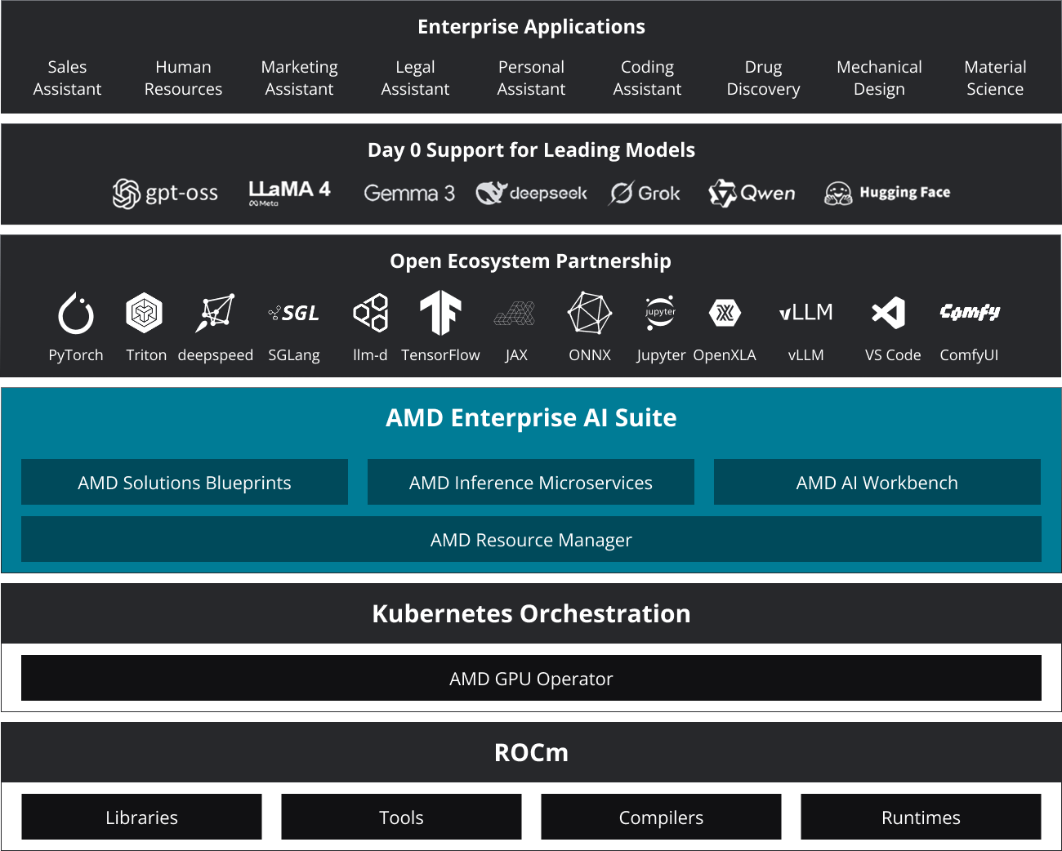Select the Jupyter logo

pos(660,313)
